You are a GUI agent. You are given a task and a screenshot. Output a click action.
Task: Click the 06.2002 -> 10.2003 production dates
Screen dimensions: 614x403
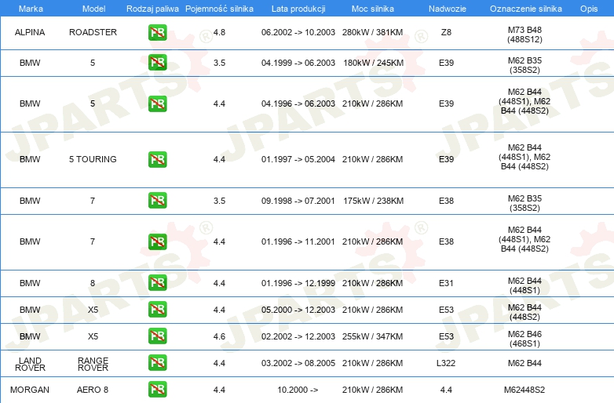(x=298, y=32)
